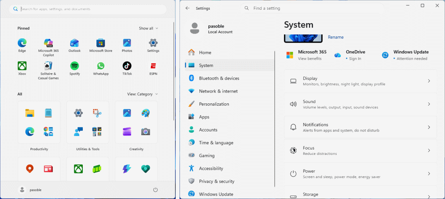Open Snipping Tool in Utilities & Tools
The image size is (445, 199).
coord(97,113)
